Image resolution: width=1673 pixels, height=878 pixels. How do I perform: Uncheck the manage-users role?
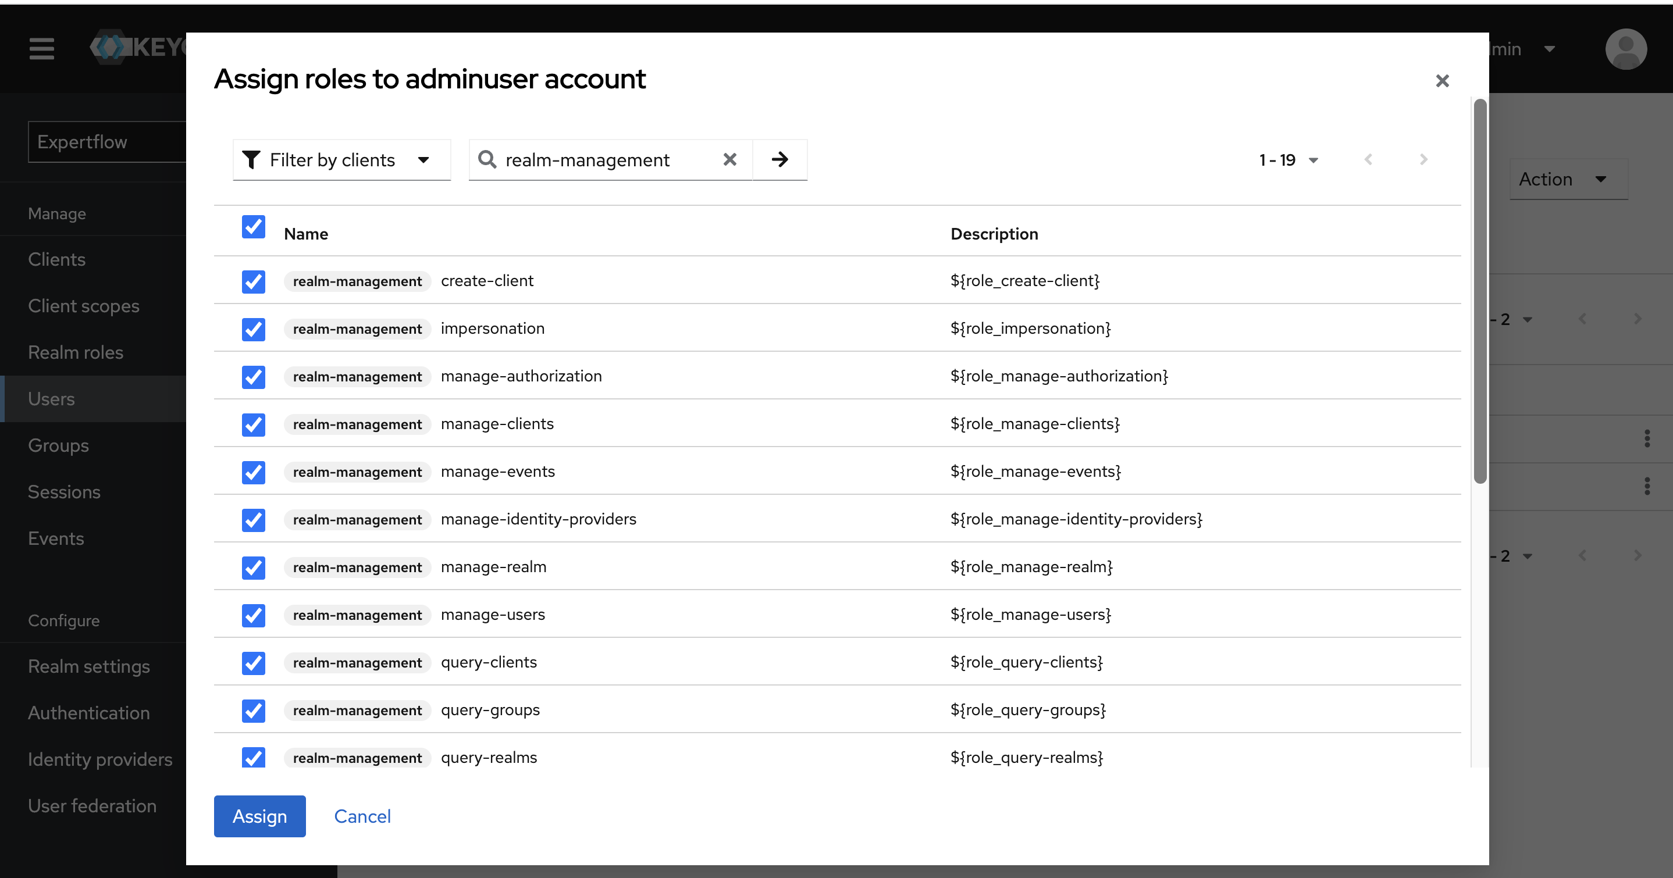tap(253, 616)
